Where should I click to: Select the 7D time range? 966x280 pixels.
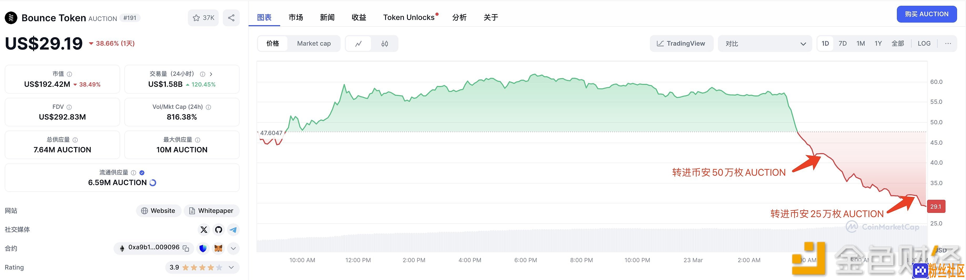pyautogui.click(x=843, y=44)
